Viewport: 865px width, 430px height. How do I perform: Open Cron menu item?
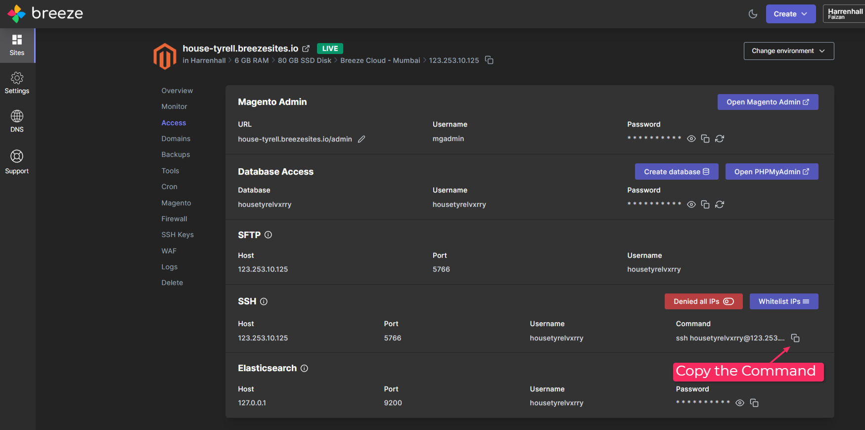click(x=169, y=187)
